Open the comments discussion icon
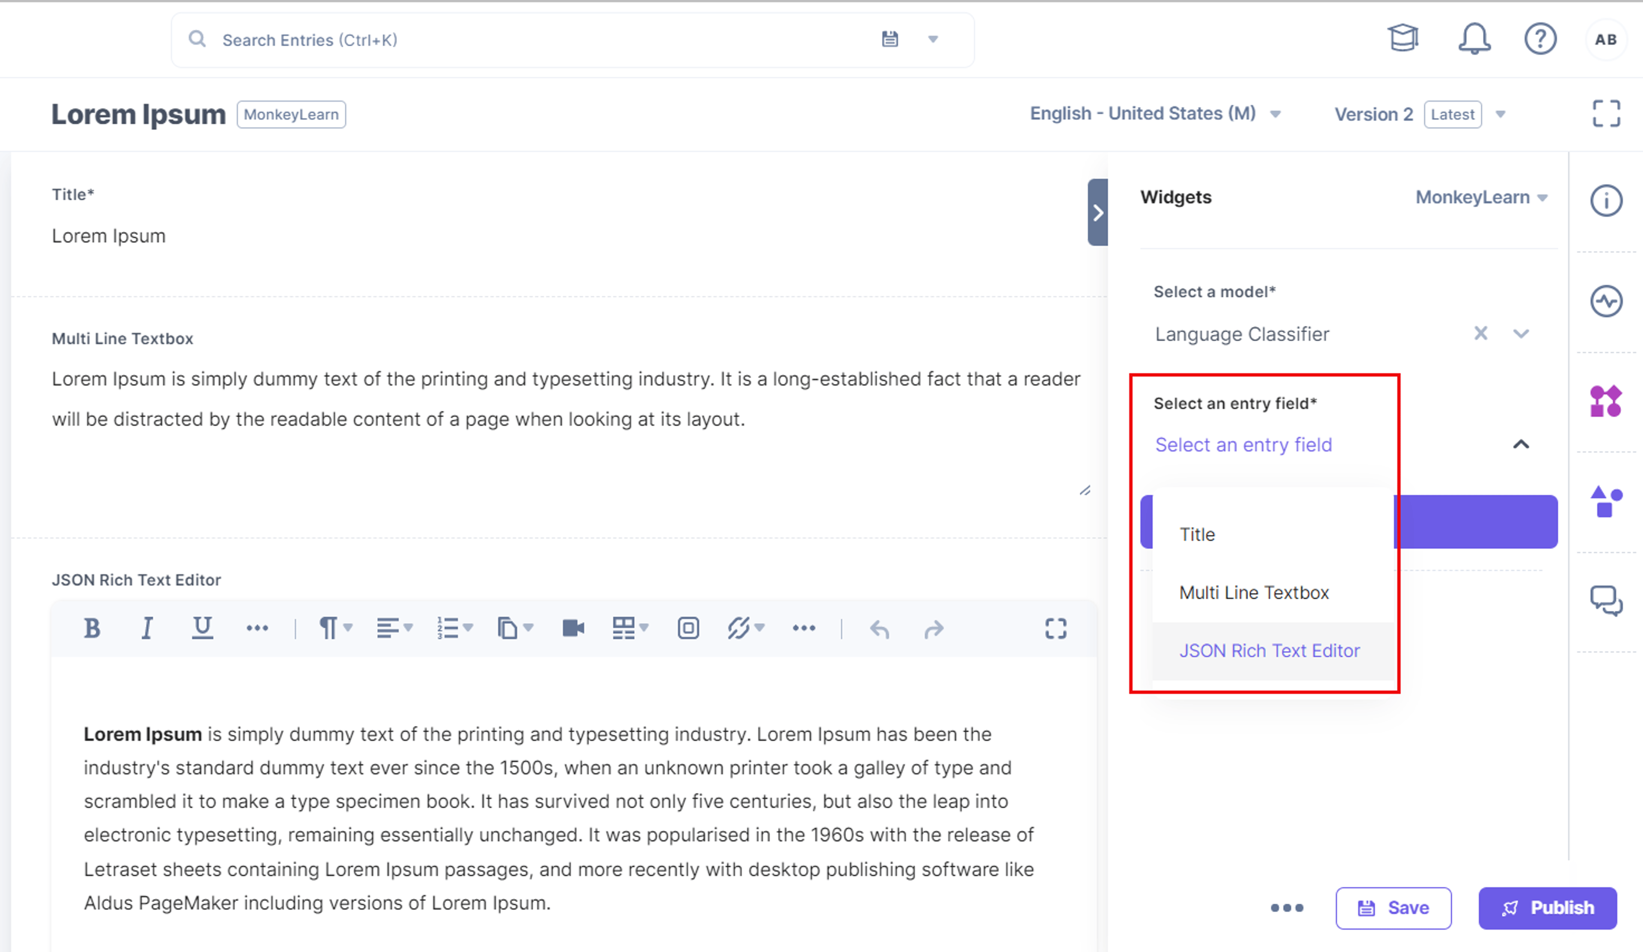 [1606, 601]
